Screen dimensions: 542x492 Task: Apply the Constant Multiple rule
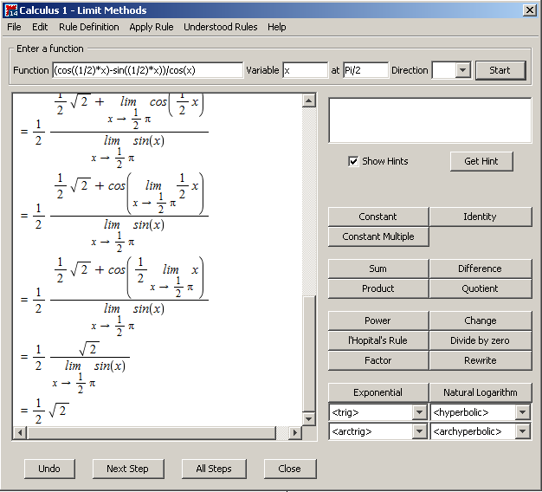click(378, 236)
